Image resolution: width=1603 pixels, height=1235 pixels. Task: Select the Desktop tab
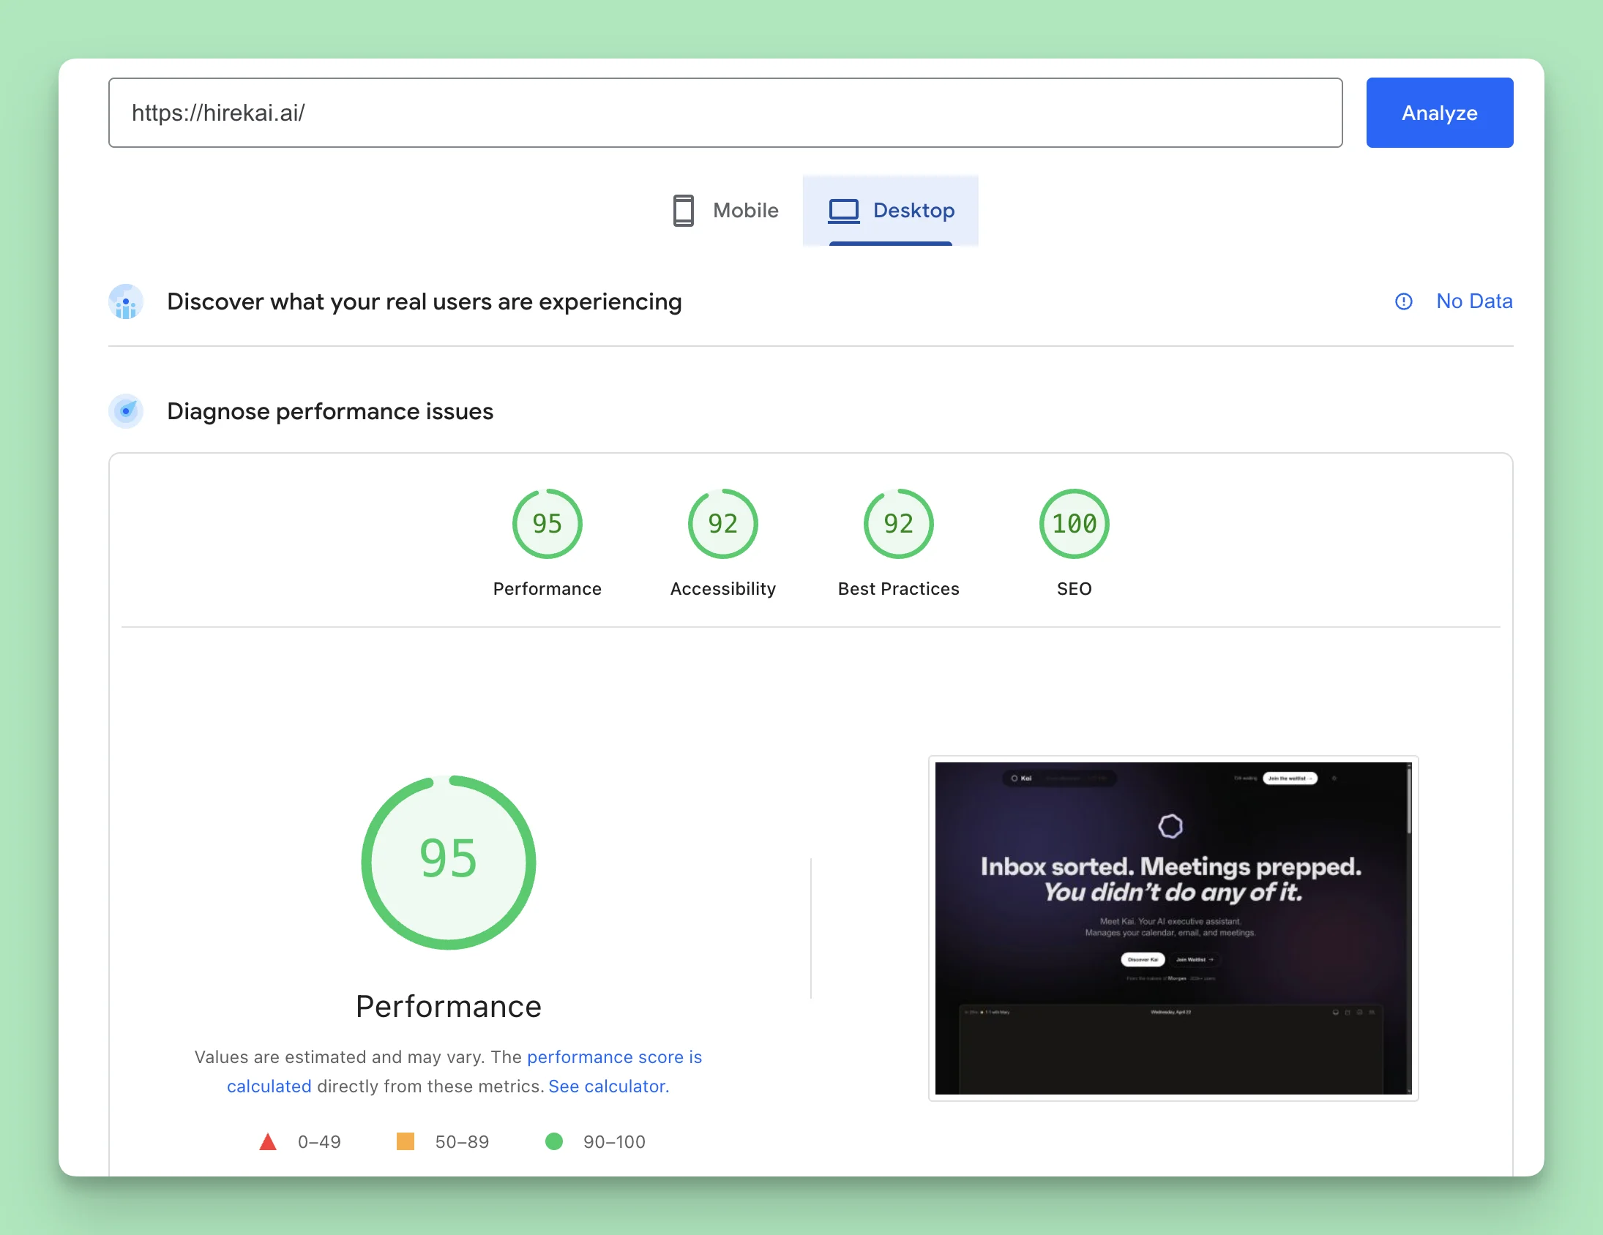pos(890,211)
